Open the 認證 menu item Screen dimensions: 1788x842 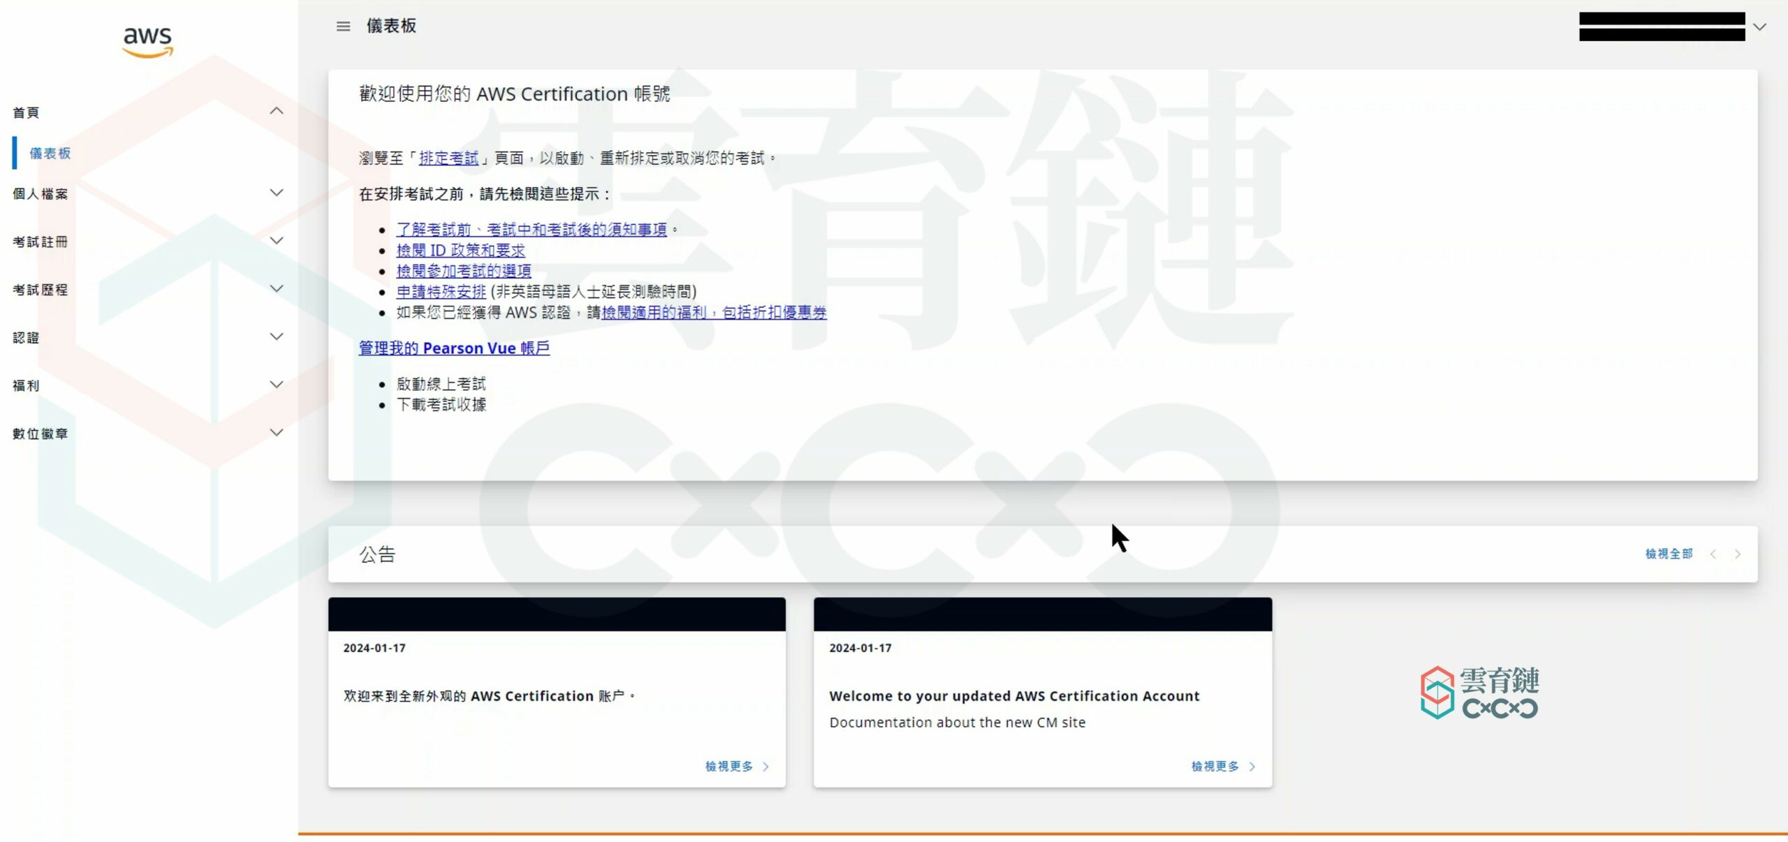26,338
